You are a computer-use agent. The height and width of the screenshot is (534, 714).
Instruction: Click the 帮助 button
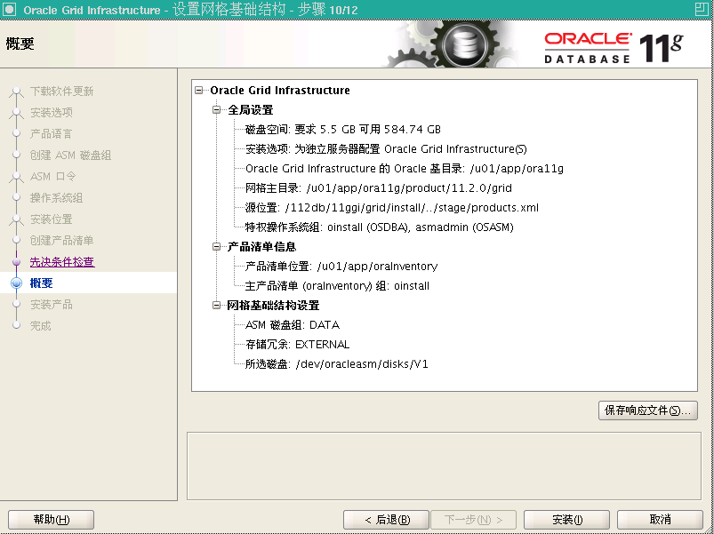click(x=51, y=519)
